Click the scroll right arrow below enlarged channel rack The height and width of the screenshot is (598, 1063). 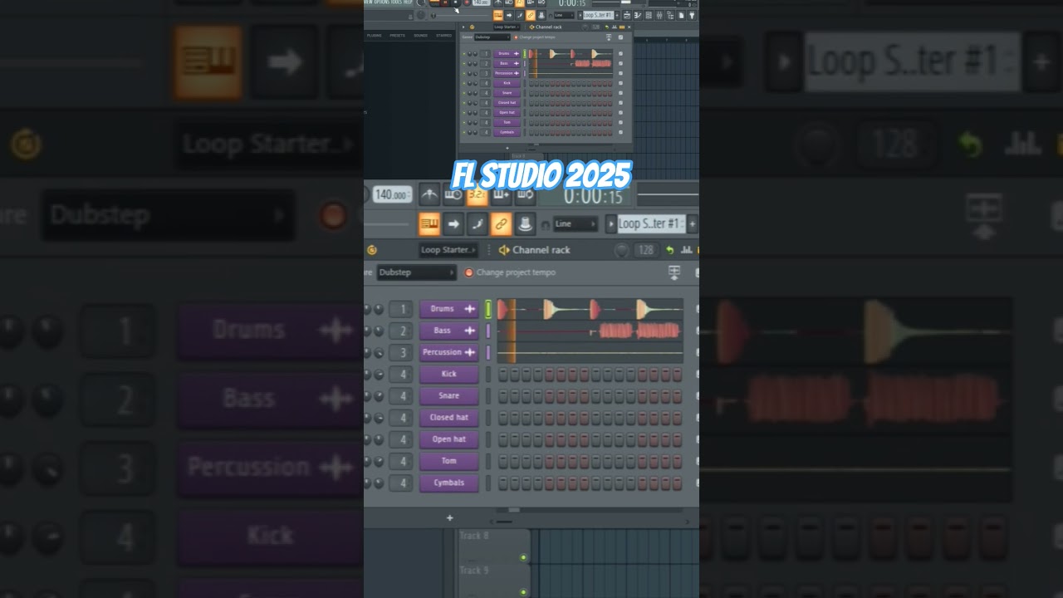point(686,522)
